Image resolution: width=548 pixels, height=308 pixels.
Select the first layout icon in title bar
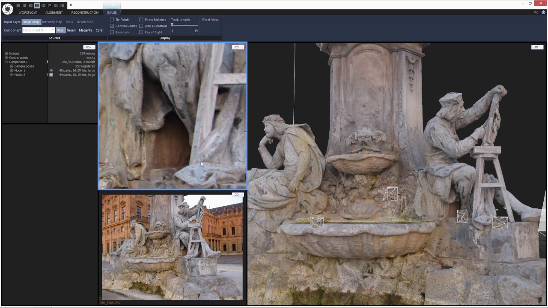(x=18, y=6)
